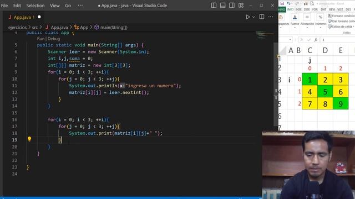Screen dimensions: 355x199
Task: Click Excel Save icon in quick access
Action: [x=282, y=3]
